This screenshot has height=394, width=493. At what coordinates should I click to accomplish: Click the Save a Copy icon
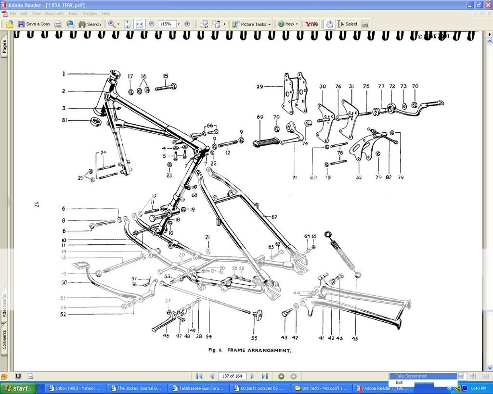(21, 24)
